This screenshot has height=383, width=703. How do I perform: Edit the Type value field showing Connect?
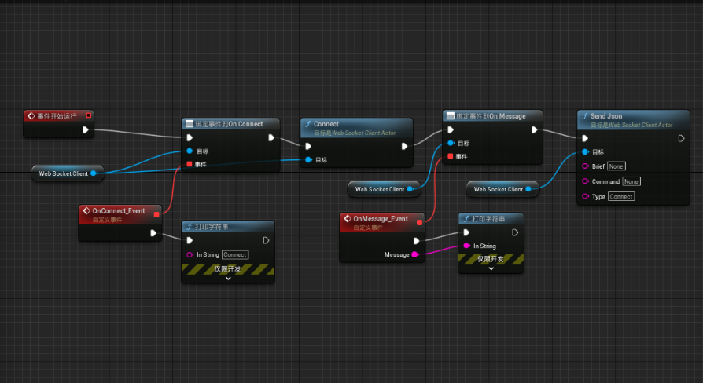coord(621,196)
